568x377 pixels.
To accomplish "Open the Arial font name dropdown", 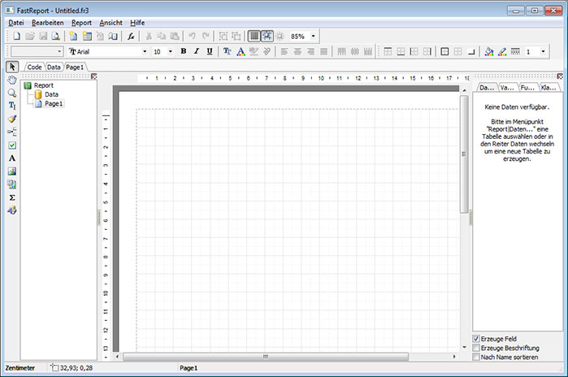I will pos(145,51).
